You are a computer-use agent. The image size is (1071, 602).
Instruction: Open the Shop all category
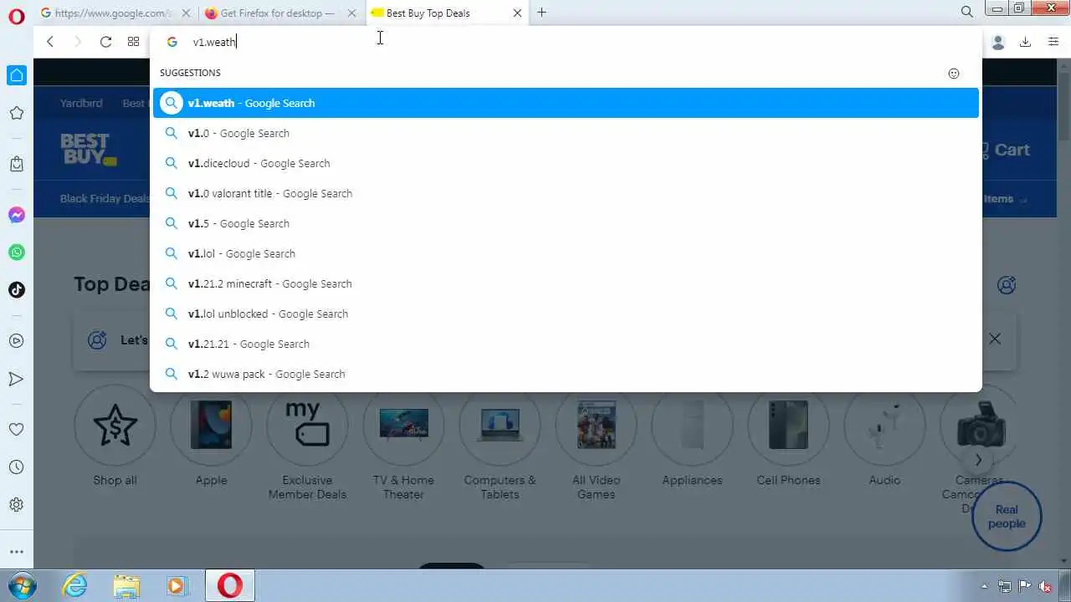click(115, 435)
